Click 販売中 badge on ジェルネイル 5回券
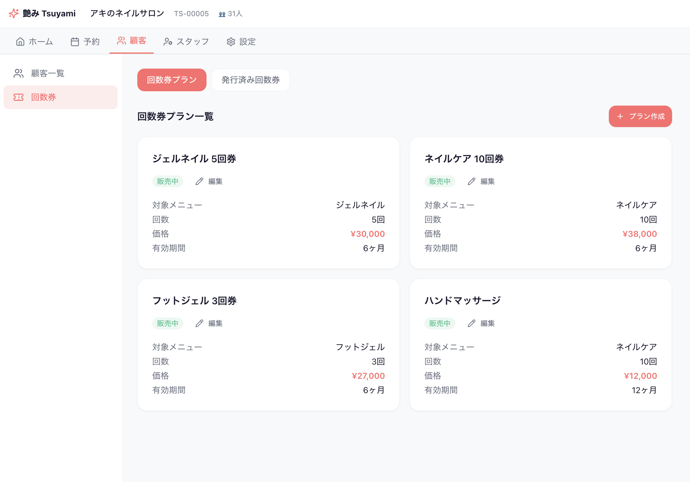The height and width of the screenshot is (482, 690). click(168, 181)
